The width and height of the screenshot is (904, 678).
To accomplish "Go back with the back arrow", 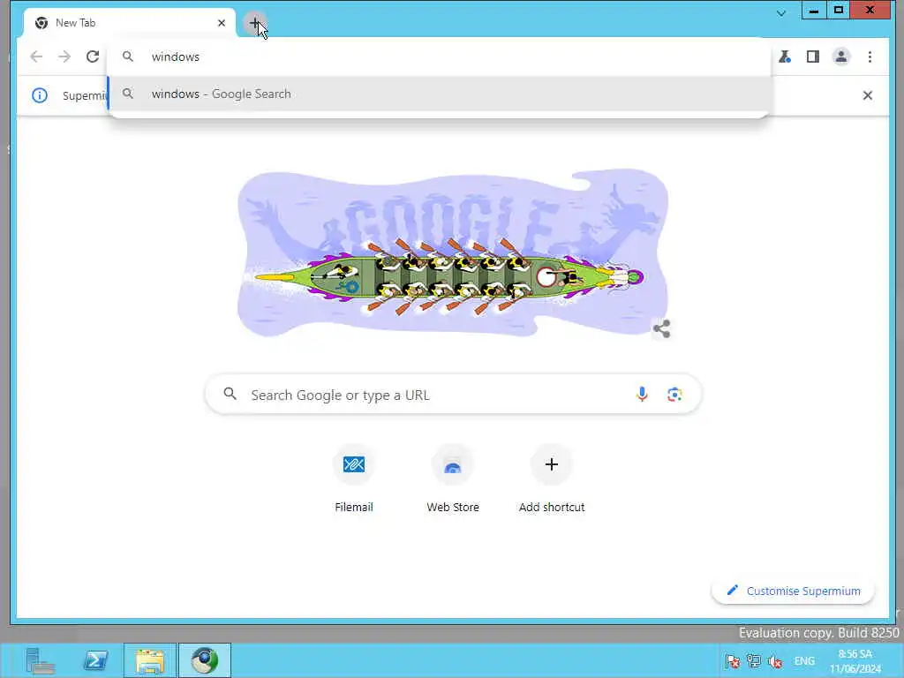I will coord(36,56).
